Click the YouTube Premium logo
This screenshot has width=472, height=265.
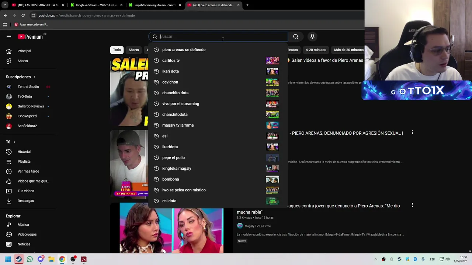click(x=30, y=36)
